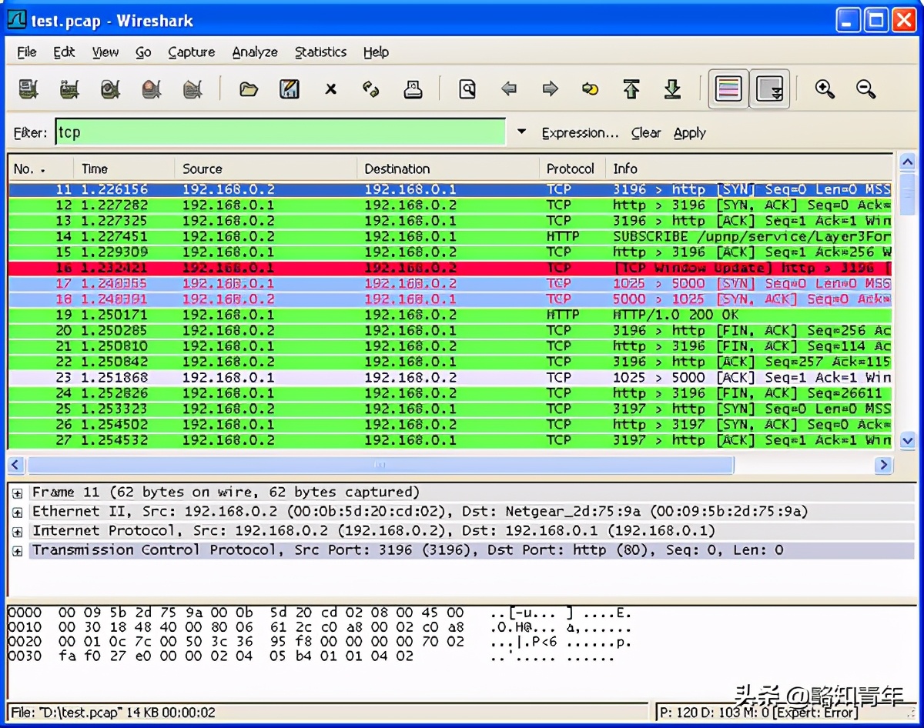Click the Zoom out magnifier icon

866,89
